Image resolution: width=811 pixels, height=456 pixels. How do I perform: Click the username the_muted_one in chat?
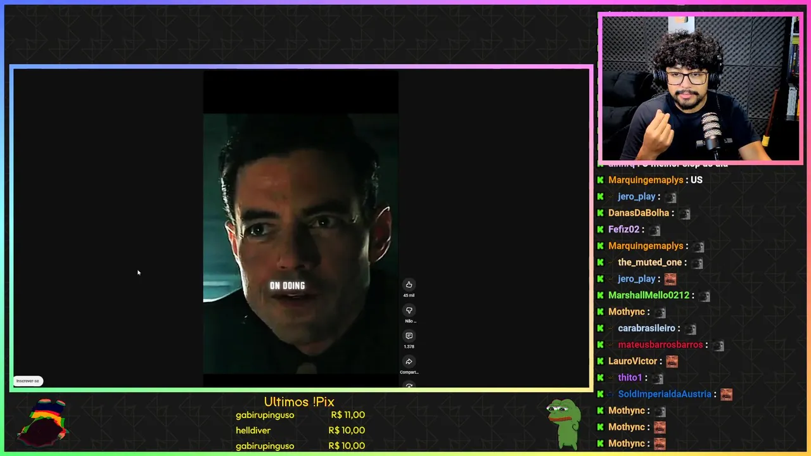pos(650,262)
